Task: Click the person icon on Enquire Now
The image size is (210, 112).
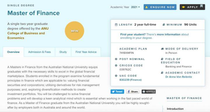Action: tap(146, 7)
